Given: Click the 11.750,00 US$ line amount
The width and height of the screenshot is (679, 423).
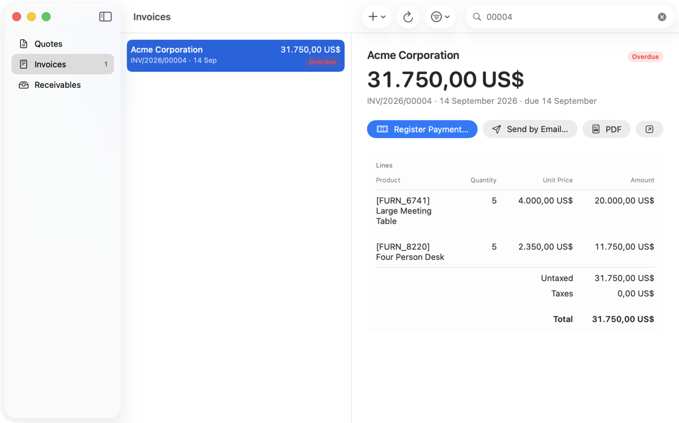Looking at the screenshot, I should coord(624,246).
